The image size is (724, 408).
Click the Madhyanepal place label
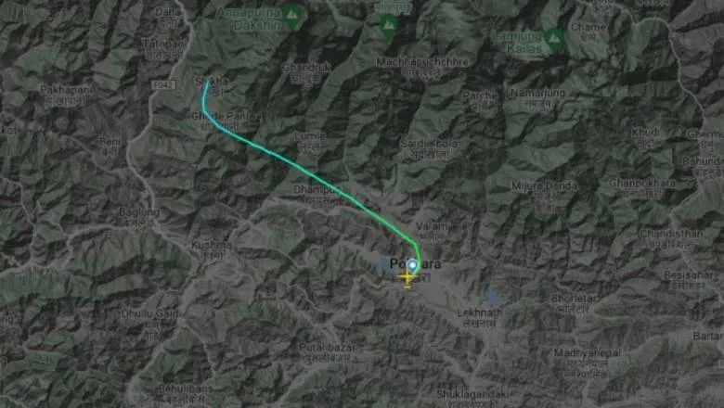click(588, 352)
